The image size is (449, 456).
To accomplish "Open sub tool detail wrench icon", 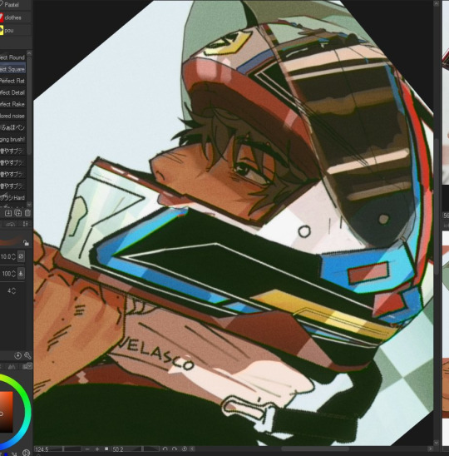I will (x=27, y=355).
